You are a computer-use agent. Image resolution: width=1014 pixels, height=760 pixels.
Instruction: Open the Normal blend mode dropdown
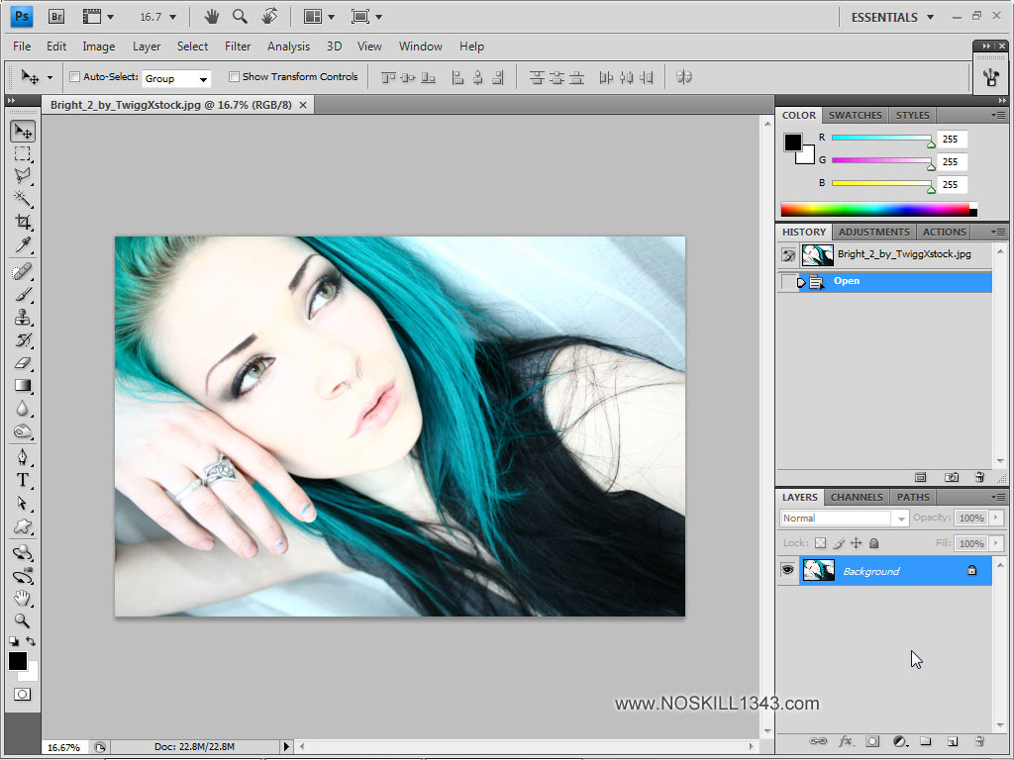tap(844, 518)
